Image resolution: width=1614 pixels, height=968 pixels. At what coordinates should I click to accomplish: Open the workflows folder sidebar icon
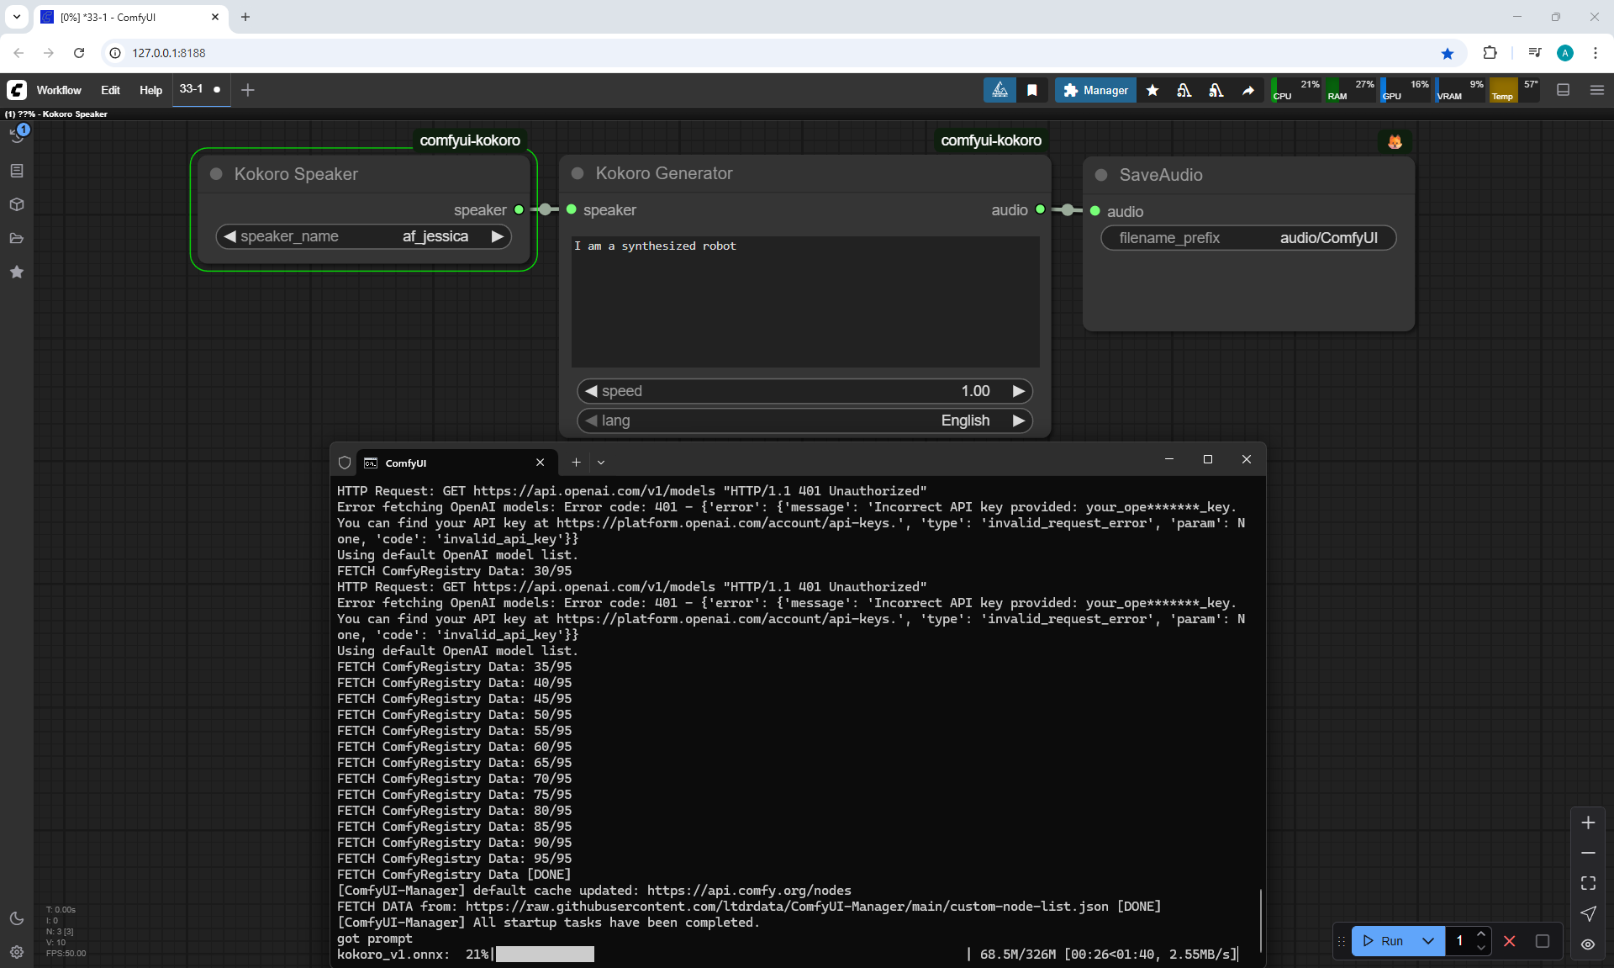[x=17, y=238]
